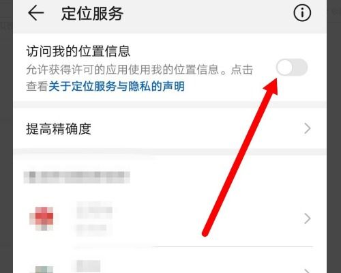Tap the 访问我的位置信息 heading text
Image resolution: width=341 pixels, height=273 pixels.
click(x=78, y=51)
